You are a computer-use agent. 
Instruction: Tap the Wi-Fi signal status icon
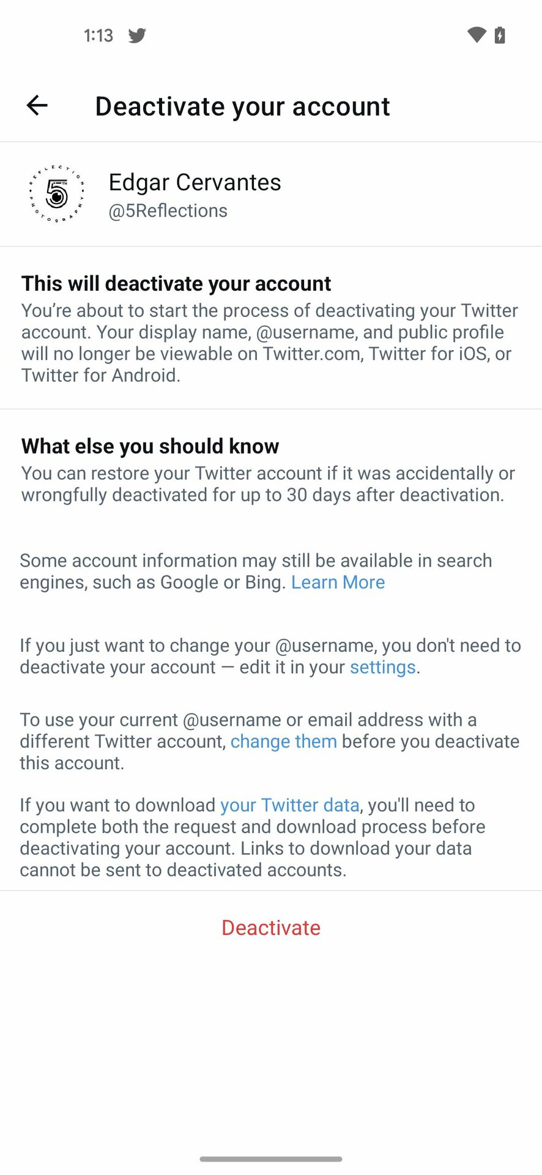tap(476, 35)
